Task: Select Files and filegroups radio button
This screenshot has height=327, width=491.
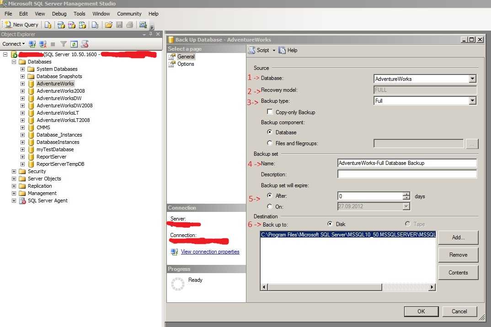Action: pos(270,143)
